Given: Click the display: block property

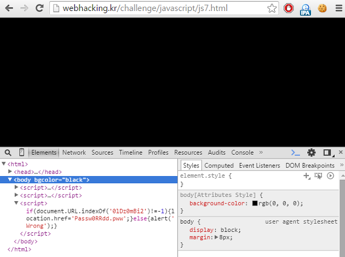Looking at the screenshot, I should coord(215,230).
